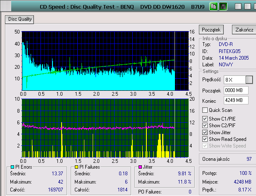Click the Ocena jakość label

[216, 159]
